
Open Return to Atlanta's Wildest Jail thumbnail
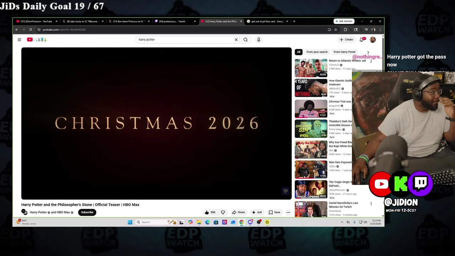(x=311, y=68)
